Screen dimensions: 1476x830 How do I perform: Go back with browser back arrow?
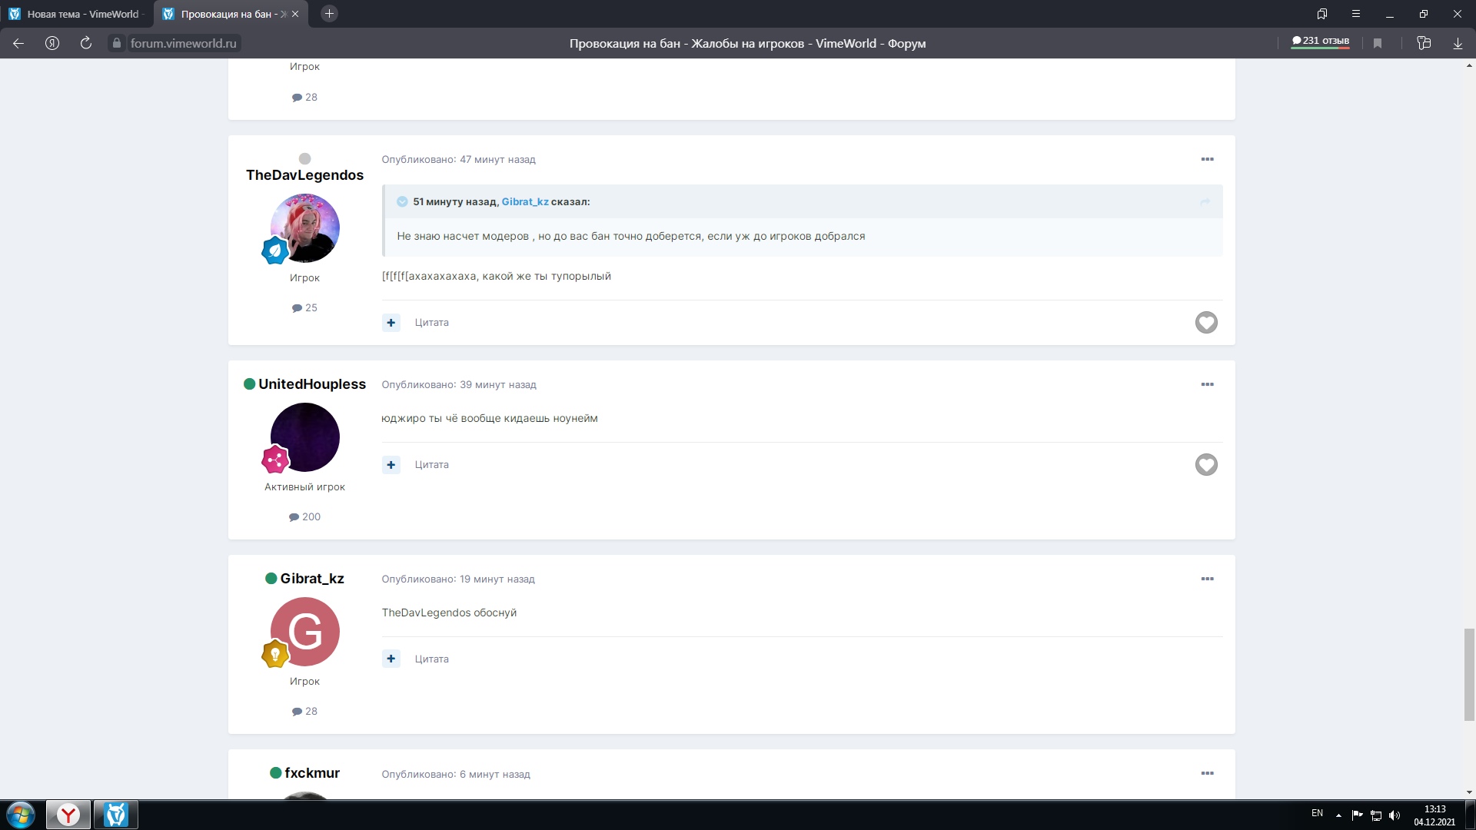(18, 43)
